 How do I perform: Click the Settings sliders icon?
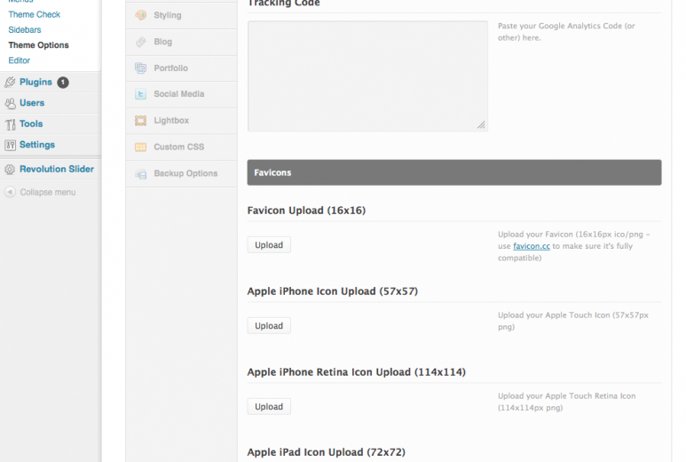pyautogui.click(x=10, y=145)
